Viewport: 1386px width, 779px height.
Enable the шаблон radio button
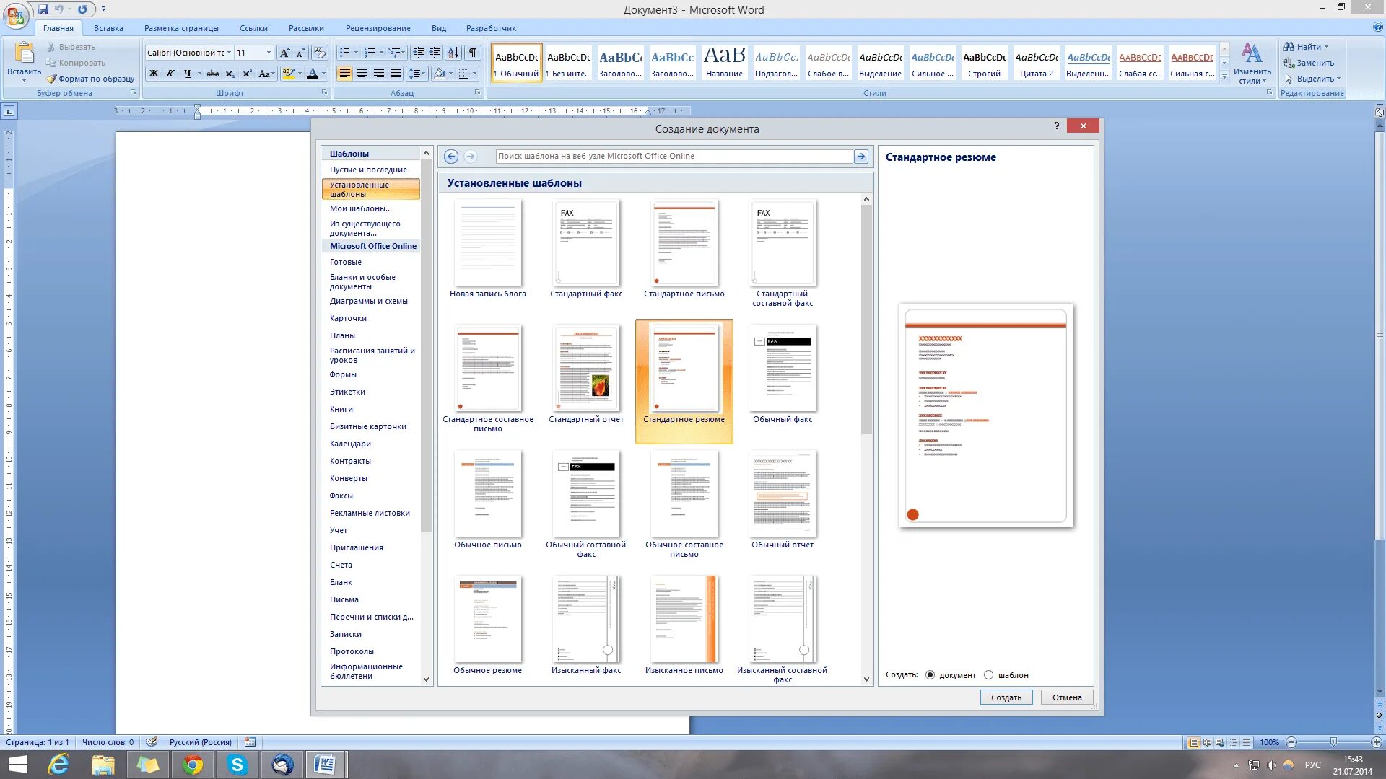pos(990,674)
